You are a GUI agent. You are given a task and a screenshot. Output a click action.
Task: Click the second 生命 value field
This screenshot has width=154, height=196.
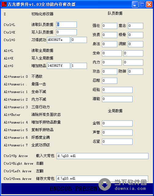tap(133, 53)
